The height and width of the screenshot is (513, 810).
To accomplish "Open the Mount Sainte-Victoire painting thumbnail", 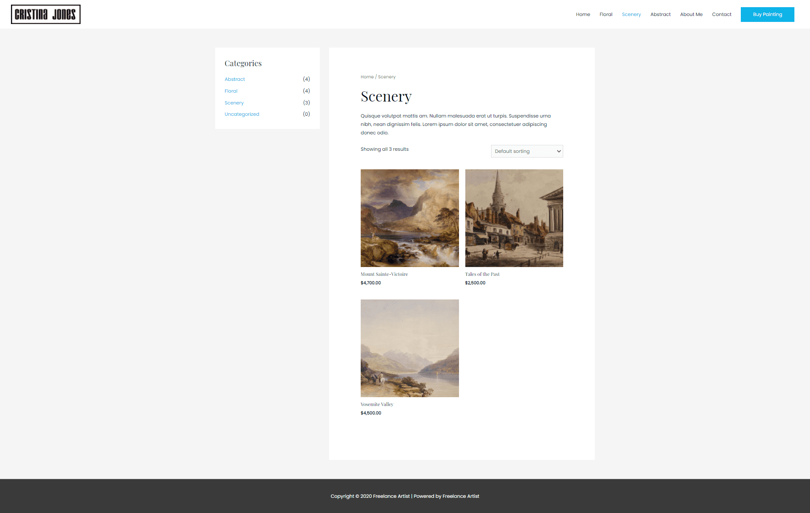I will tap(410, 218).
